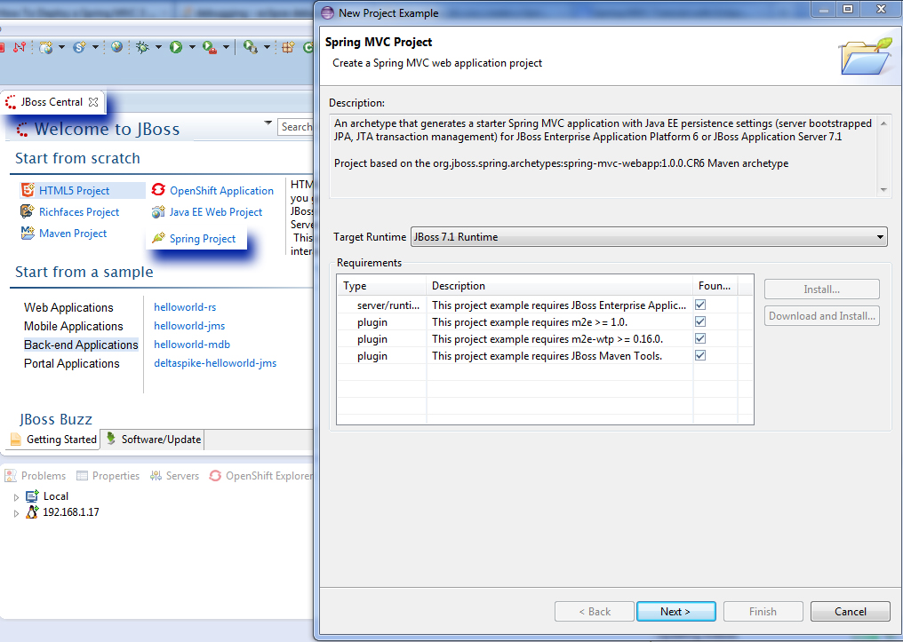Viewport: 903px width, 642px height.
Task: Open the helloworld-rs sample link
Action: 185,307
